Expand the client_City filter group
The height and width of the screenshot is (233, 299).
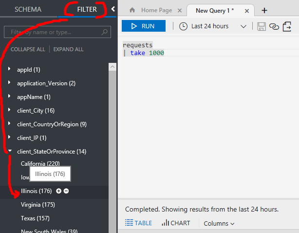point(9,110)
